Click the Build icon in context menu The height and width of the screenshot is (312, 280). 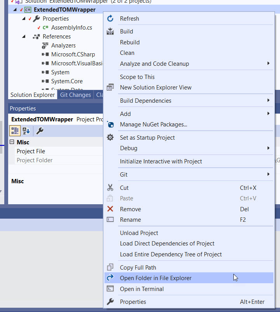click(110, 32)
